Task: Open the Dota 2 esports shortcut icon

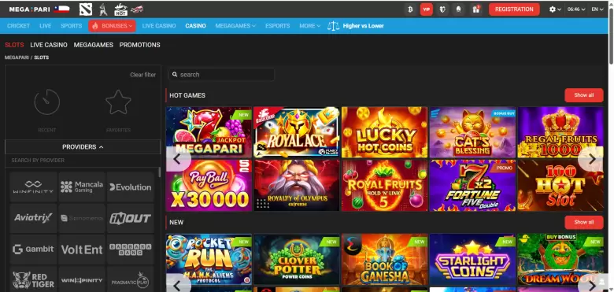Action: pos(85,9)
